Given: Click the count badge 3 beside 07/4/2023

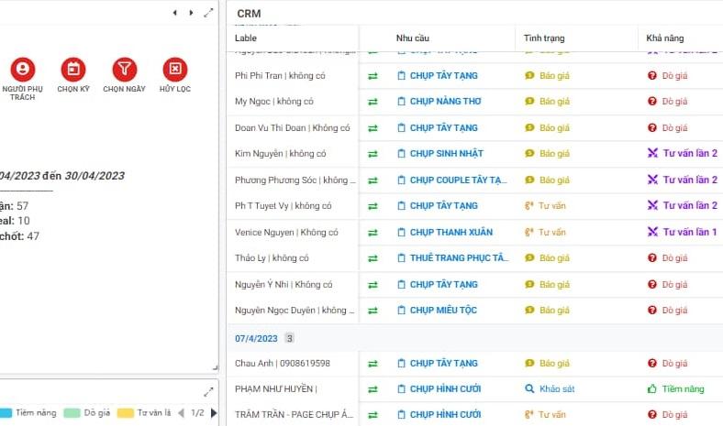Looking at the screenshot, I should (x=289, y=338).
